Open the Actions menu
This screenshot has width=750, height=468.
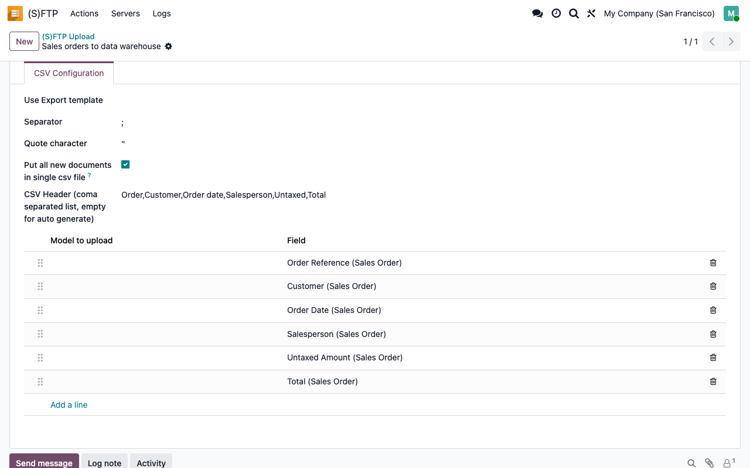84,13
